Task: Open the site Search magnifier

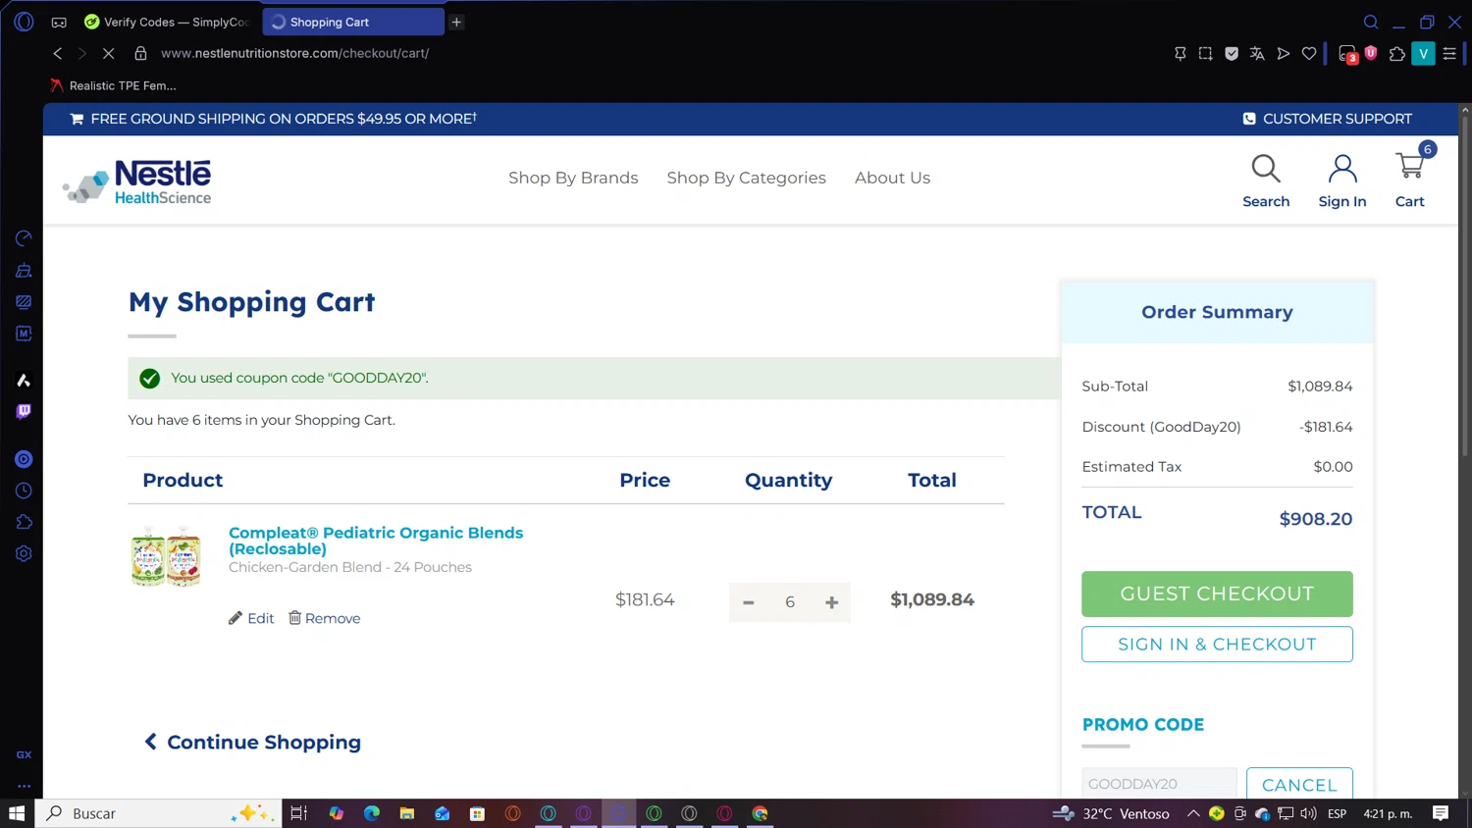Action: 1266,181
